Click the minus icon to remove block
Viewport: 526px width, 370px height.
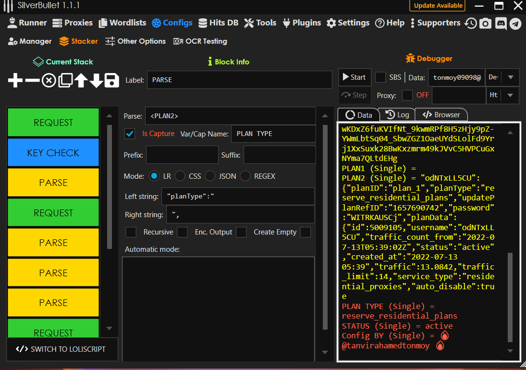click(x=32, y=80)
